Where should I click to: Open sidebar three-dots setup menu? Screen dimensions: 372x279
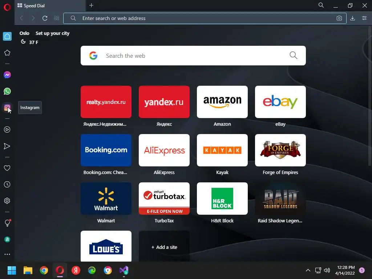click(7, 254)
